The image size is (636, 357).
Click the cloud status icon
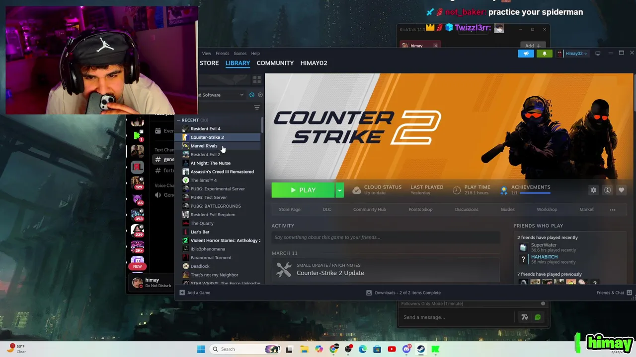pyautogui.click(x=356, y=190)
